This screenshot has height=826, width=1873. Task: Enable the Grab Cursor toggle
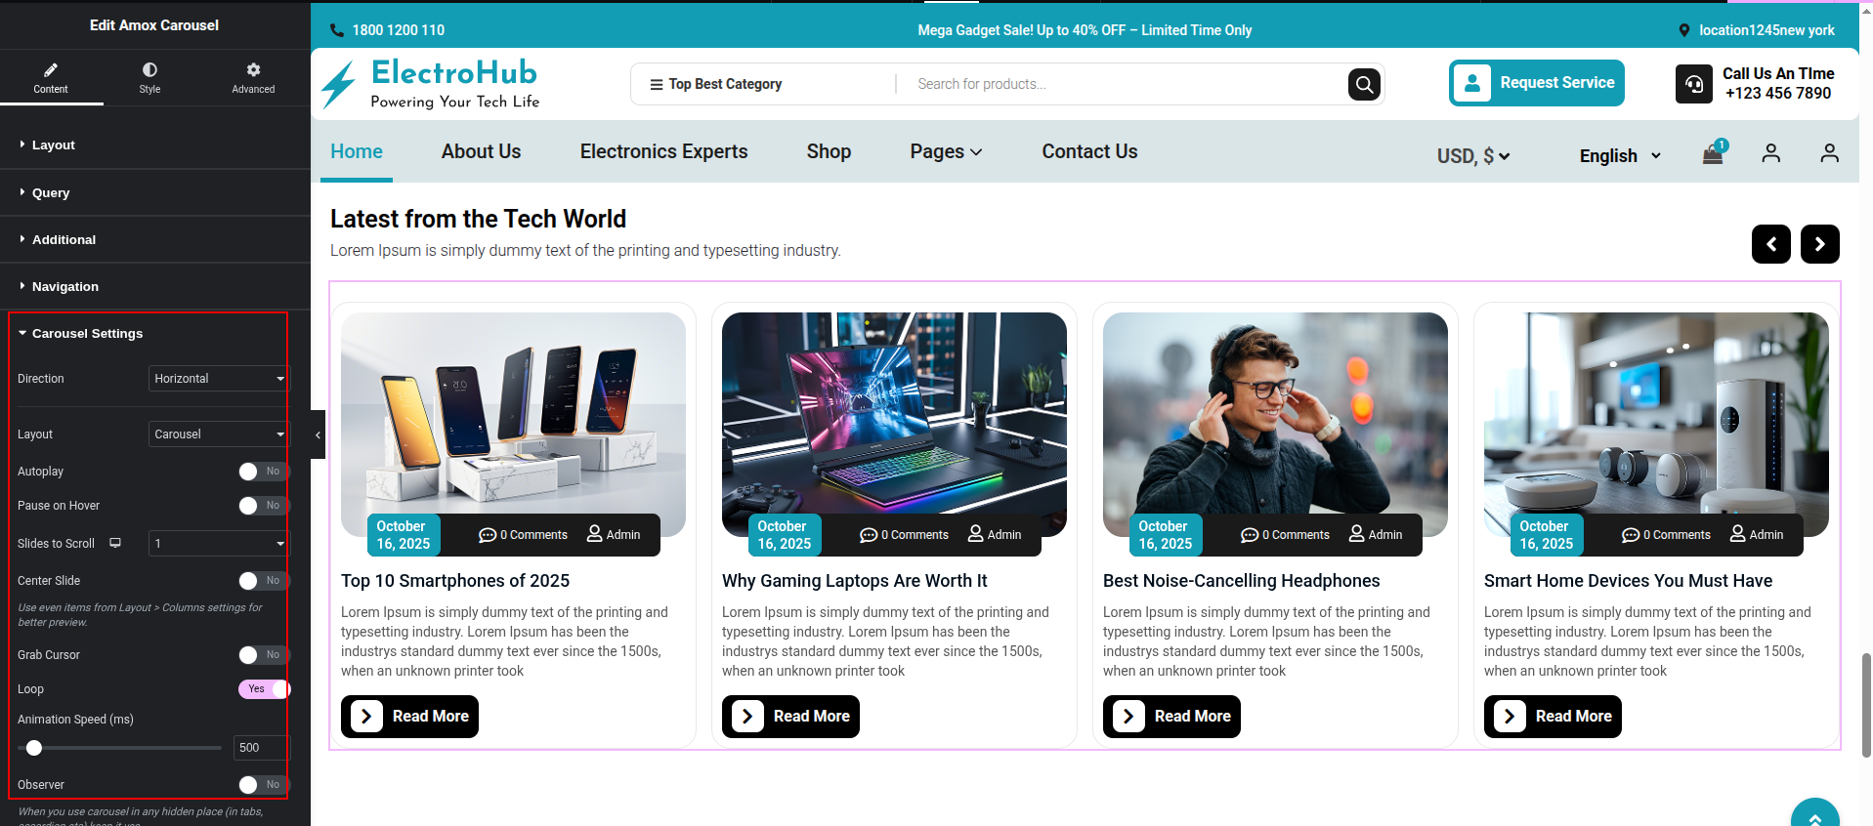[x=261, y=655]
